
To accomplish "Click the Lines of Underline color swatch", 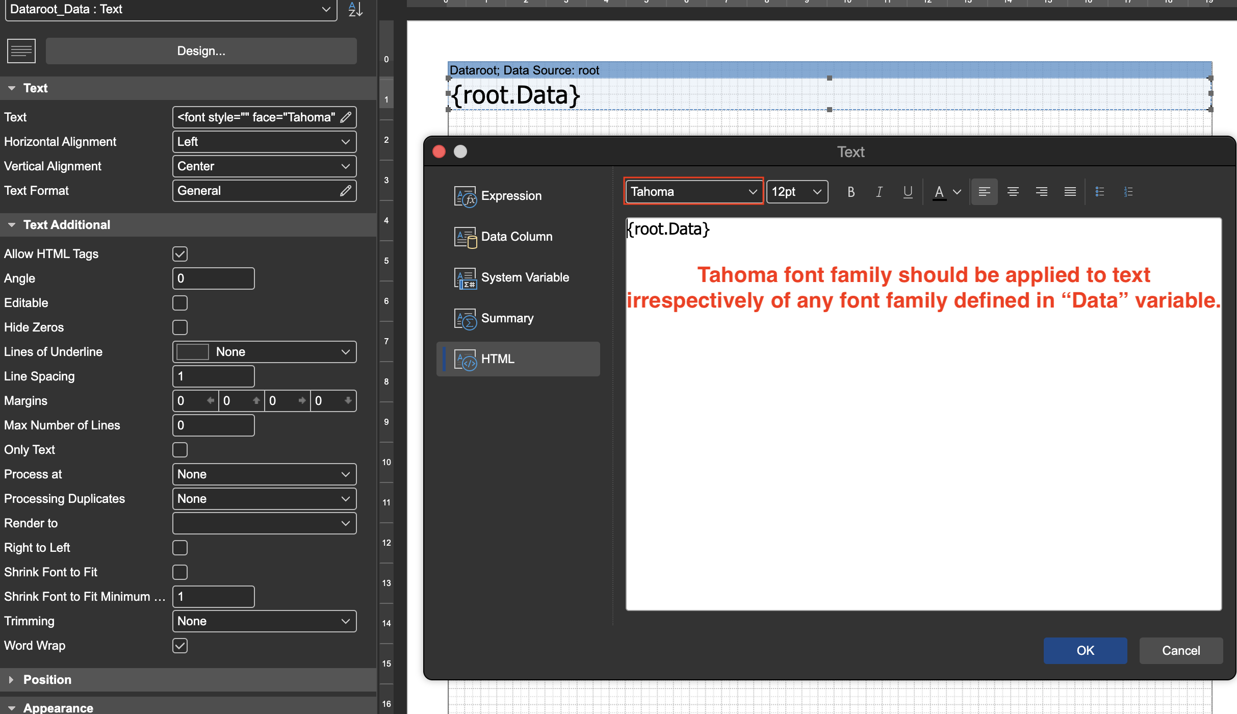I will 193,352.
